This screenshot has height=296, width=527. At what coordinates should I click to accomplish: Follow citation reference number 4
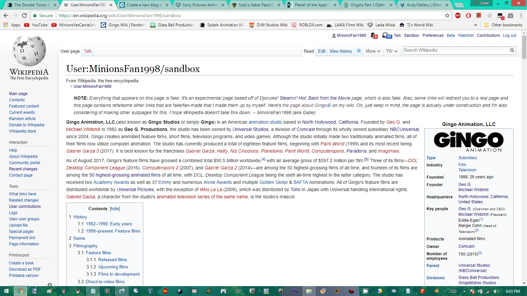tap(263, 159)
